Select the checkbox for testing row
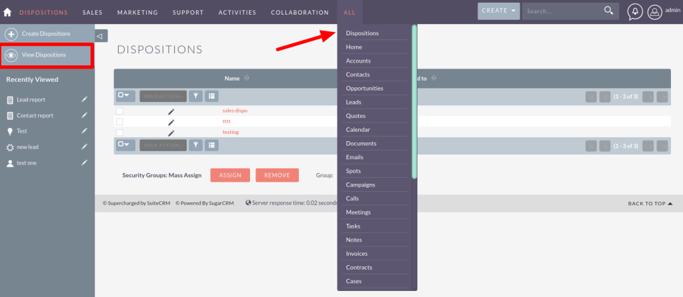This screenshot has width=683, height=297. point(119,133)
